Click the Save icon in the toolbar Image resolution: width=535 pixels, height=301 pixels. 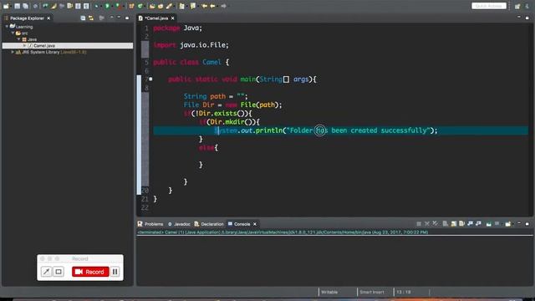point(18,6)
